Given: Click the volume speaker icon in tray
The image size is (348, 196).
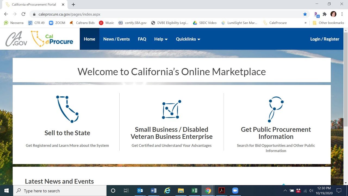Looking at the screenshot, I should pyautogui.click(x=311, y=191).
